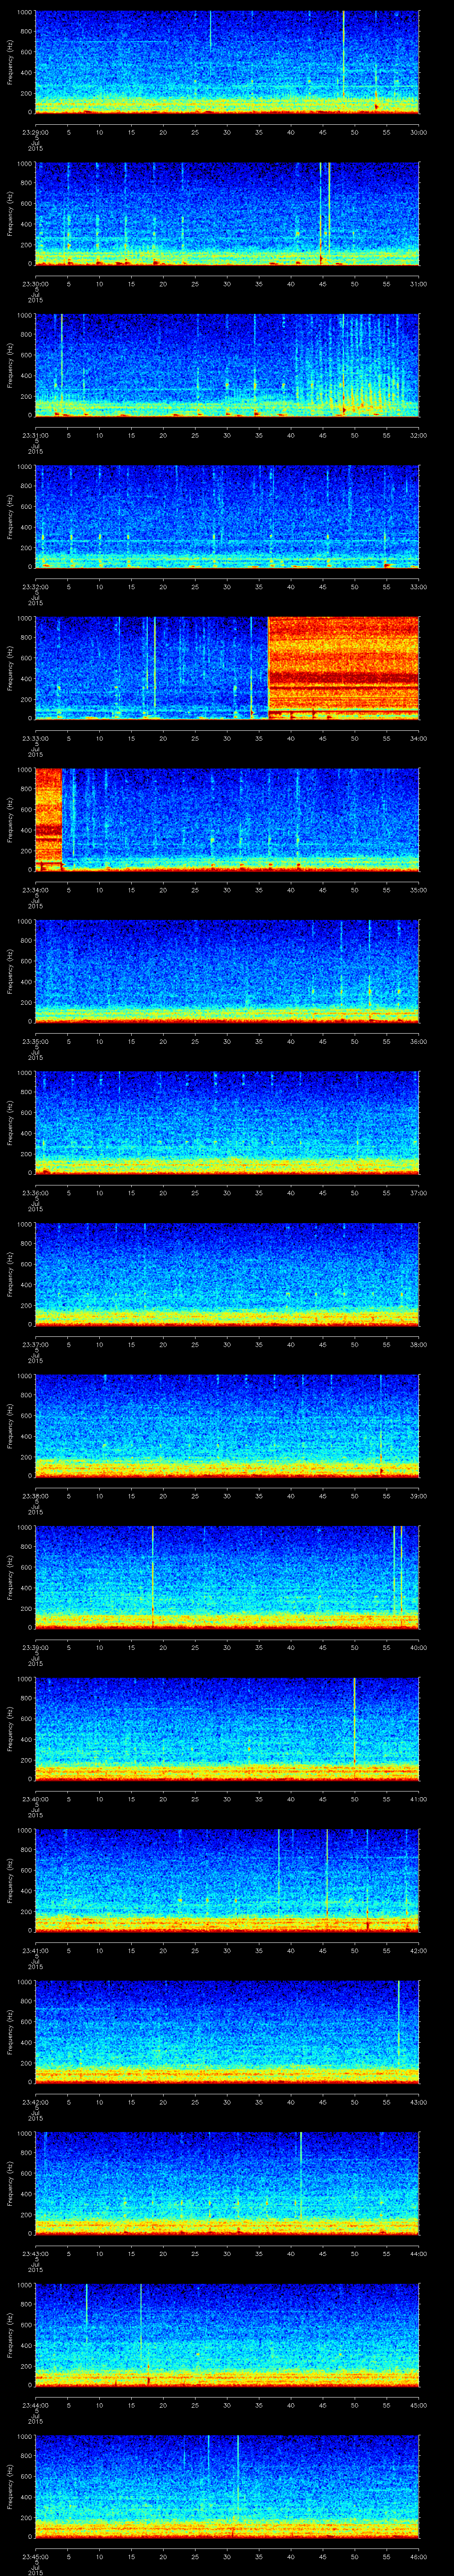The height and width of the screenshot is (2576, 454).
Task: Click the "23:44:00" start time label
Action: click(x=35, y=2405)
